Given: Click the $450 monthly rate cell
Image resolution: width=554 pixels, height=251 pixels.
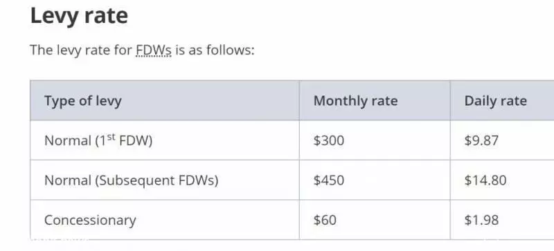Looking at the screenshot, I should point(328,180).
